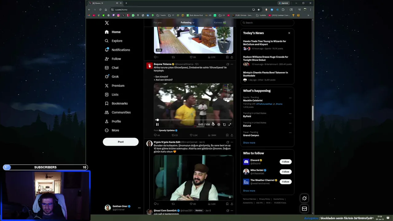This screenshot has width=393, height=221.
Task: Open options for the Byfield trend
Action: pyautogui.click(x=290, y=114)
